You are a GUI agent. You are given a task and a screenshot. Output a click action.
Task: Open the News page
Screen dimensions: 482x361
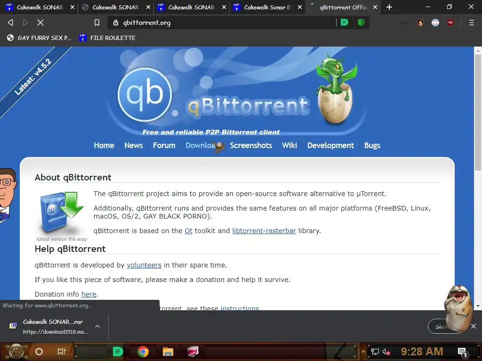pos(133,145)
